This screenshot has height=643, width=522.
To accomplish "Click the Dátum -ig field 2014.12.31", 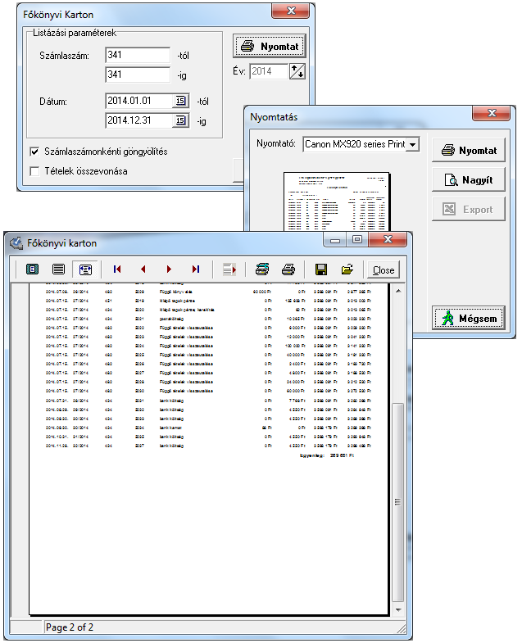I will pyautogui.click(x=139, y=120).
